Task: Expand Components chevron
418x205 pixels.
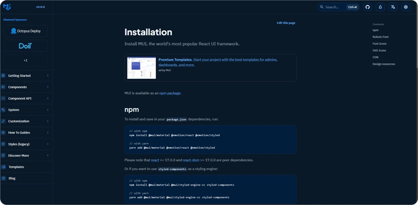Action: (48, 87)
